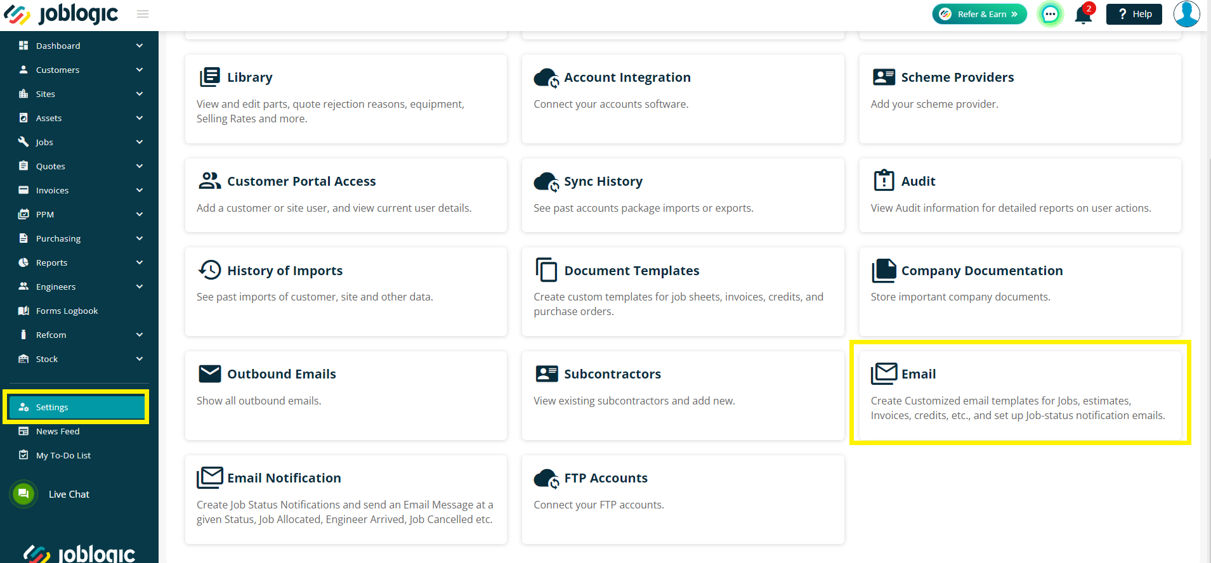Viewport: 1211px width, 563px height.
Task: Click the Subcontractors card icon
Action: coord(546,373)
